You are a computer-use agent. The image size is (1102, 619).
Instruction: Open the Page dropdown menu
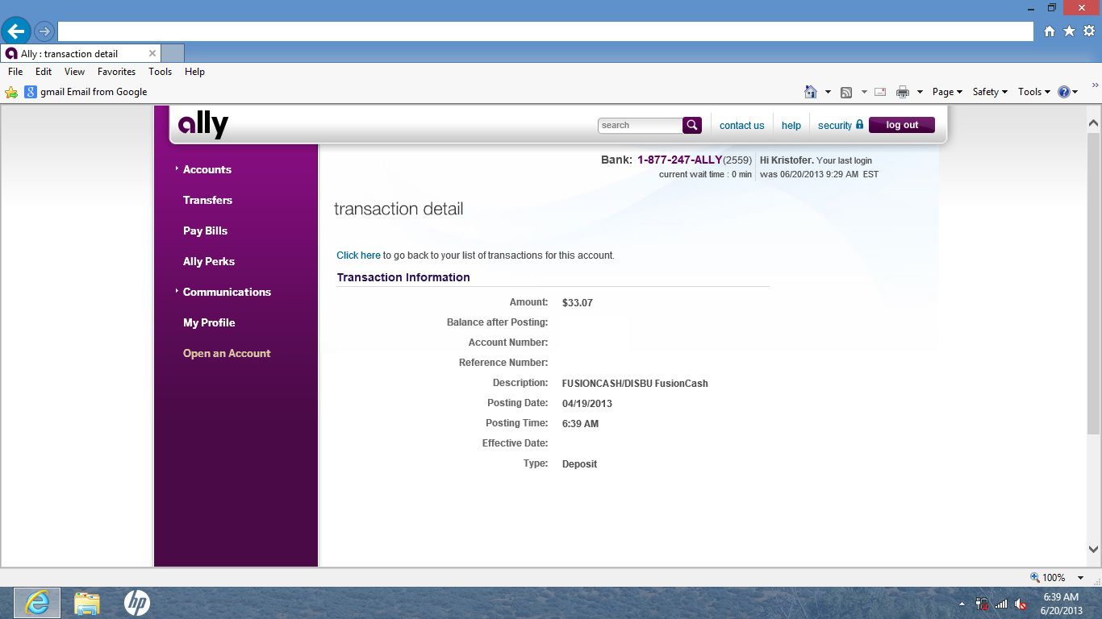947,92
